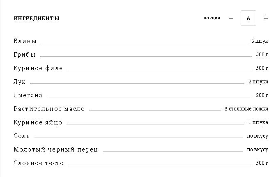Select the Грибы ingredient
276x177 pixels.
click(x=25, y=55)
